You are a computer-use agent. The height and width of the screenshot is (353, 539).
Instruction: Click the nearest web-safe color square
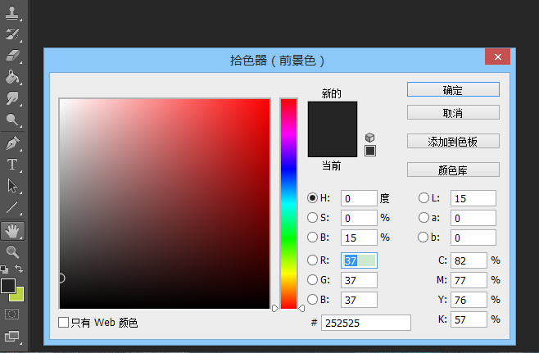tap(370, 151)
